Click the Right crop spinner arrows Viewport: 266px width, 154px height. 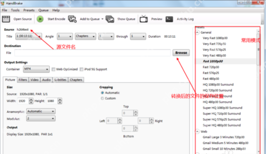click(152, 121)
